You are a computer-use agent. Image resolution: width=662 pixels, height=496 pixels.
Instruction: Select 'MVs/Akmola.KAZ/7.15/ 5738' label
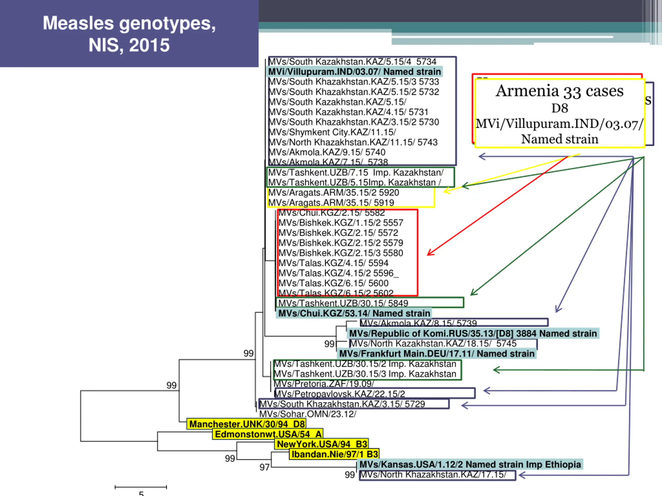[x=328, y=162]
